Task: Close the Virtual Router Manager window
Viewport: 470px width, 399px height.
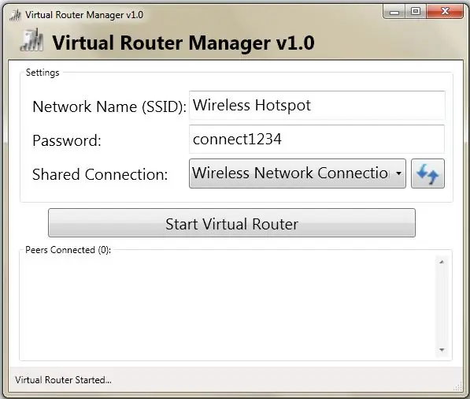Action: click(x=445, y=12)
